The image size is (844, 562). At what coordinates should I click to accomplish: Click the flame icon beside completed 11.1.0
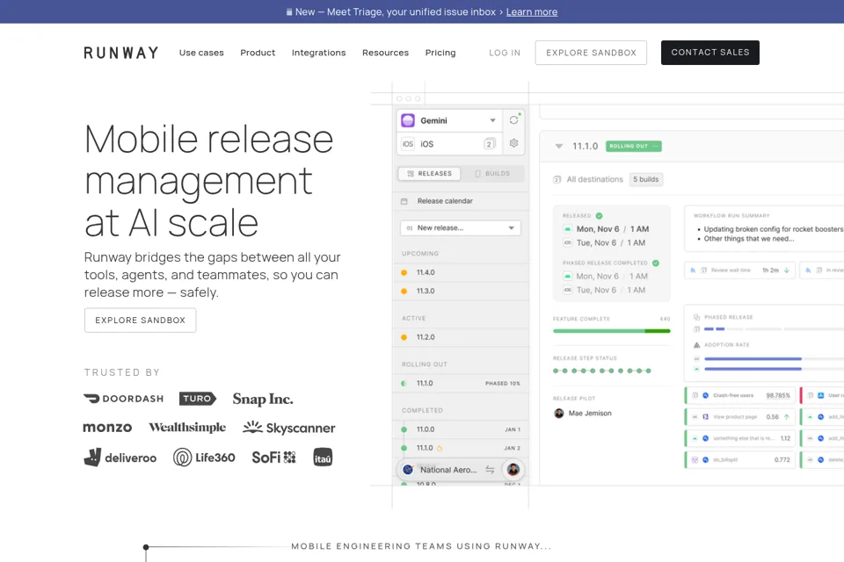click(440, 448)
